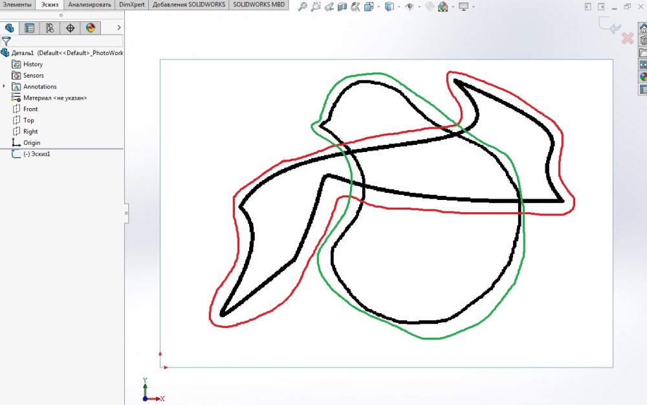Viewport: 647px width, 405px height.
Task: Cancel sketch with the red X
Action: (x=627, y=39)
